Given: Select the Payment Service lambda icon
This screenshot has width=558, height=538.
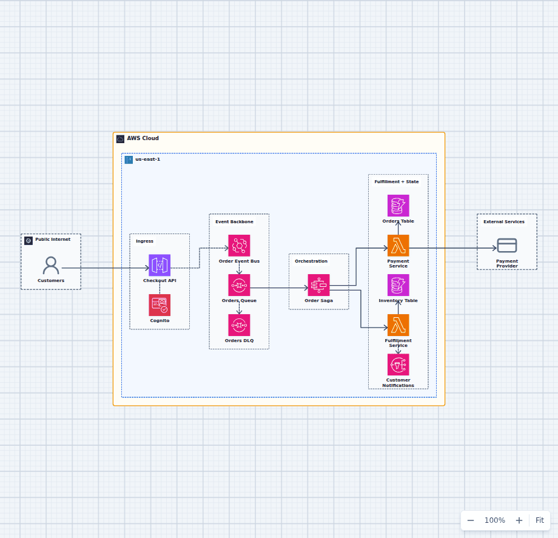Looking at the screenshot, I should click(x=398, y=246).
